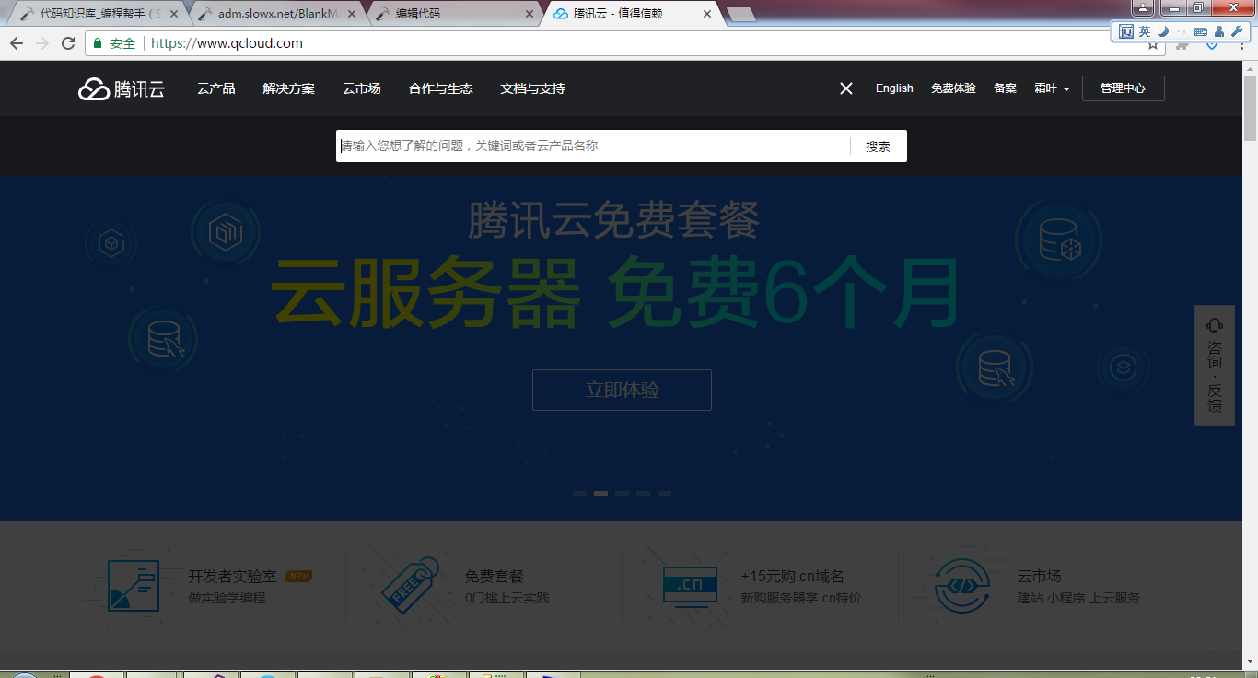Focus the product search input field
This screenshot has width=1258, height=678.
click(x=593, y=146)
